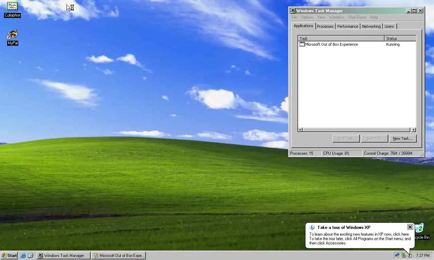Open the CollabNet desktop icon
The height and width of the screenshot is (260, 434).
coord(13,9)
